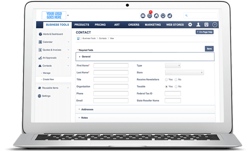Click the First Name input field
The width and height of the screenshot is (250, 151).
tap(111, 66)
